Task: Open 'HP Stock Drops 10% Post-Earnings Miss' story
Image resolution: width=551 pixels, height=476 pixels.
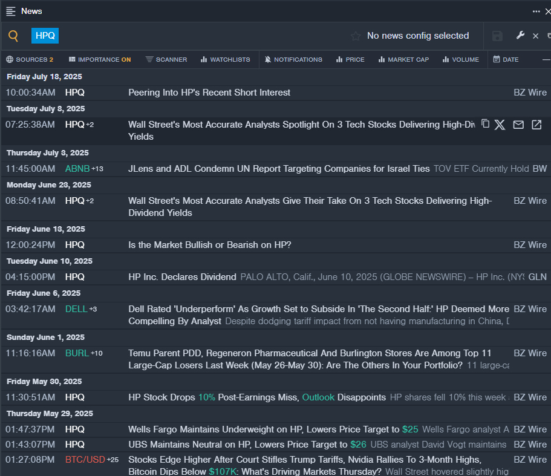Action: (257, 397)
